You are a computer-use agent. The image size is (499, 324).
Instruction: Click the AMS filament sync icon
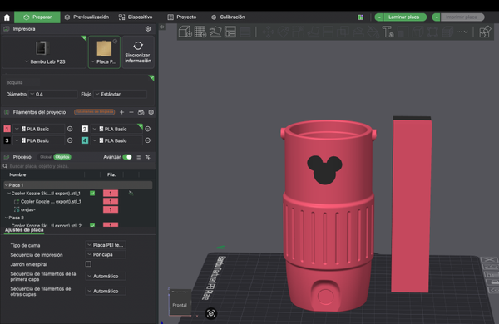[141, 112]
